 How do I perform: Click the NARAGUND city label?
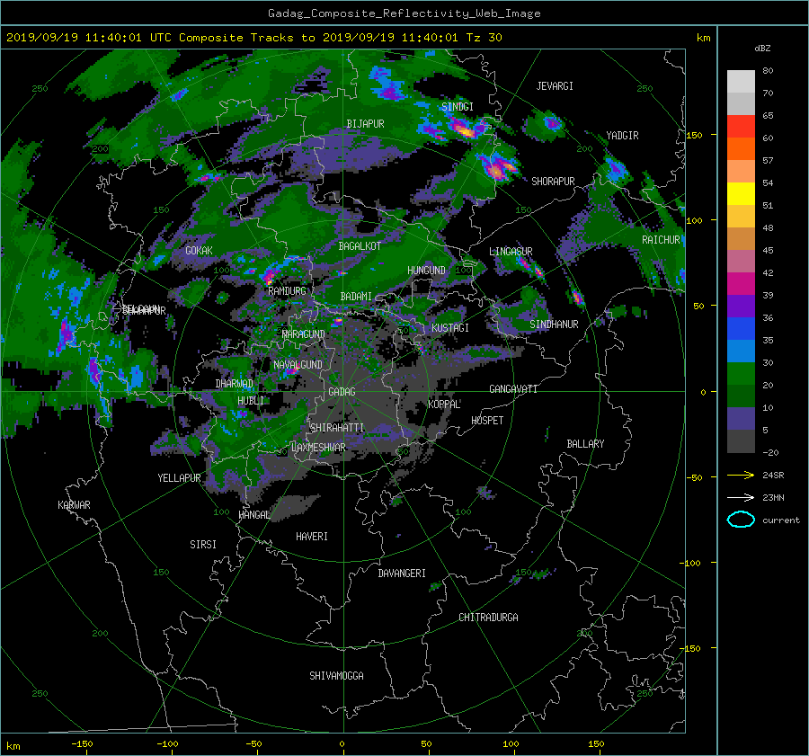[x=304, y=334]
